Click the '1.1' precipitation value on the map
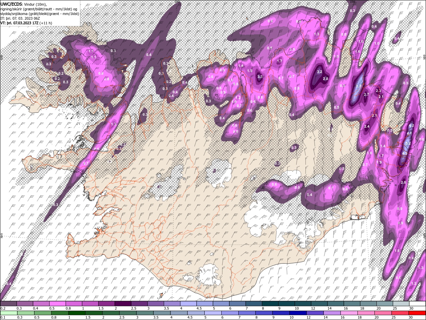The width and height of the screenshot is (426, 320). (94, 57)
